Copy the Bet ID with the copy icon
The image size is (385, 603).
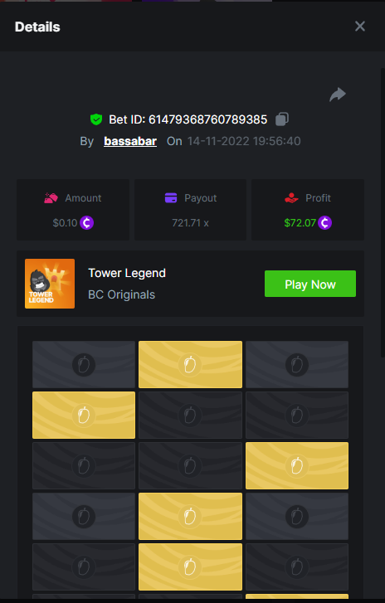click(282, 119)
